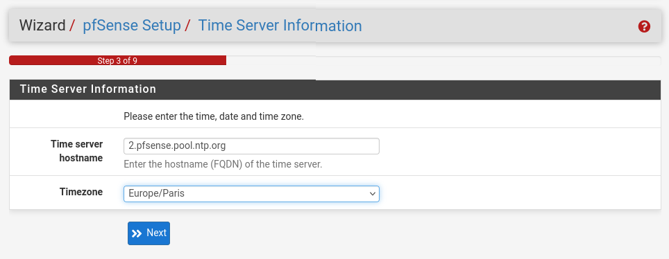The width and height of the screenshot is (669, 259).
Task: Open the Timezone dropdown showing Europe/Paris
Action: (251, 193)
